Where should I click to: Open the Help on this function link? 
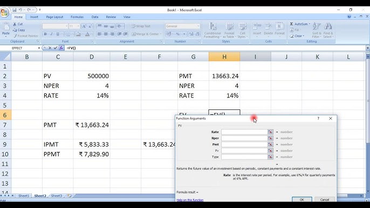(x=190, y=200)
